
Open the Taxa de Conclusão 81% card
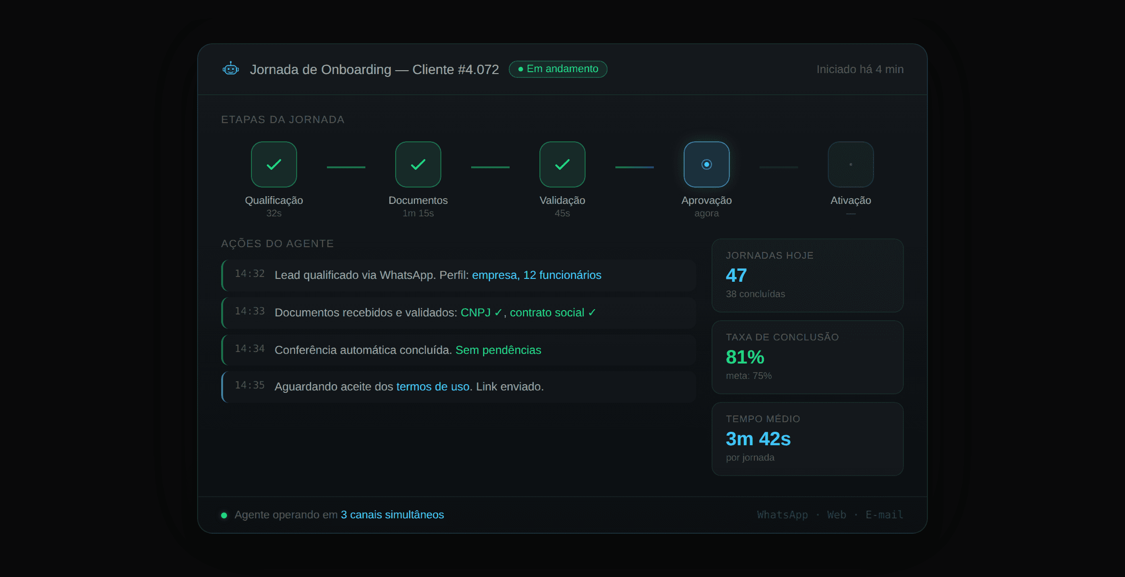pyautogui.click(x=807, y=357)
